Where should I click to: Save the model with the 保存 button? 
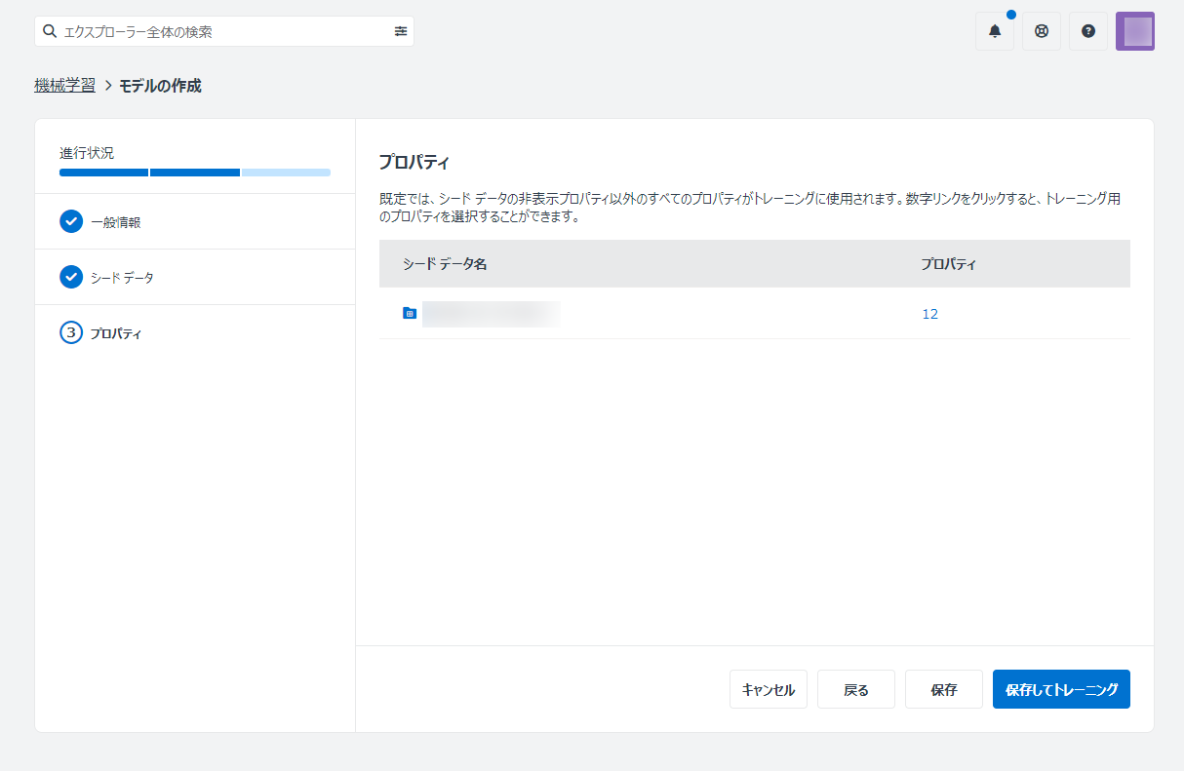943,689
